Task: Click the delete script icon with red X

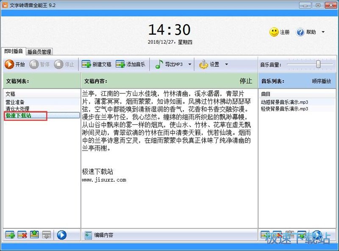Action: (x=22, y=235)
